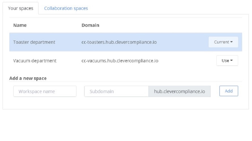Image resolution: width=252 pixels, height=141 pixels.
Task: Click into the Subdomain text field
Action: point(116,91)
